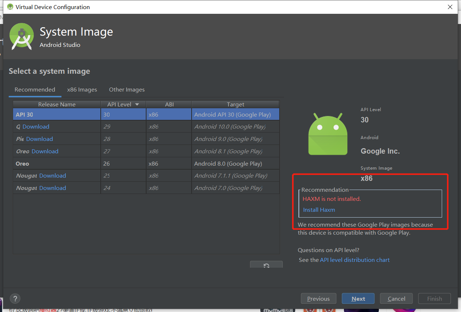Sort by API Level column arrow
Image resolution: width=461 pixels, height=312 pixels.
pyautogui.click(x=137, y=105)
